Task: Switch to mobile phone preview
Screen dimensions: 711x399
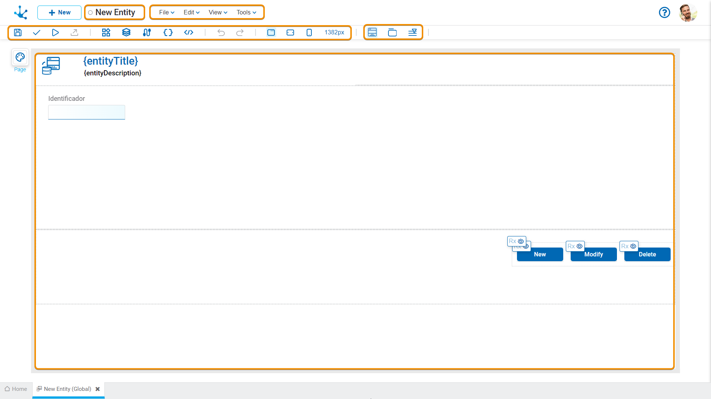Action: (x=309, y=33)
